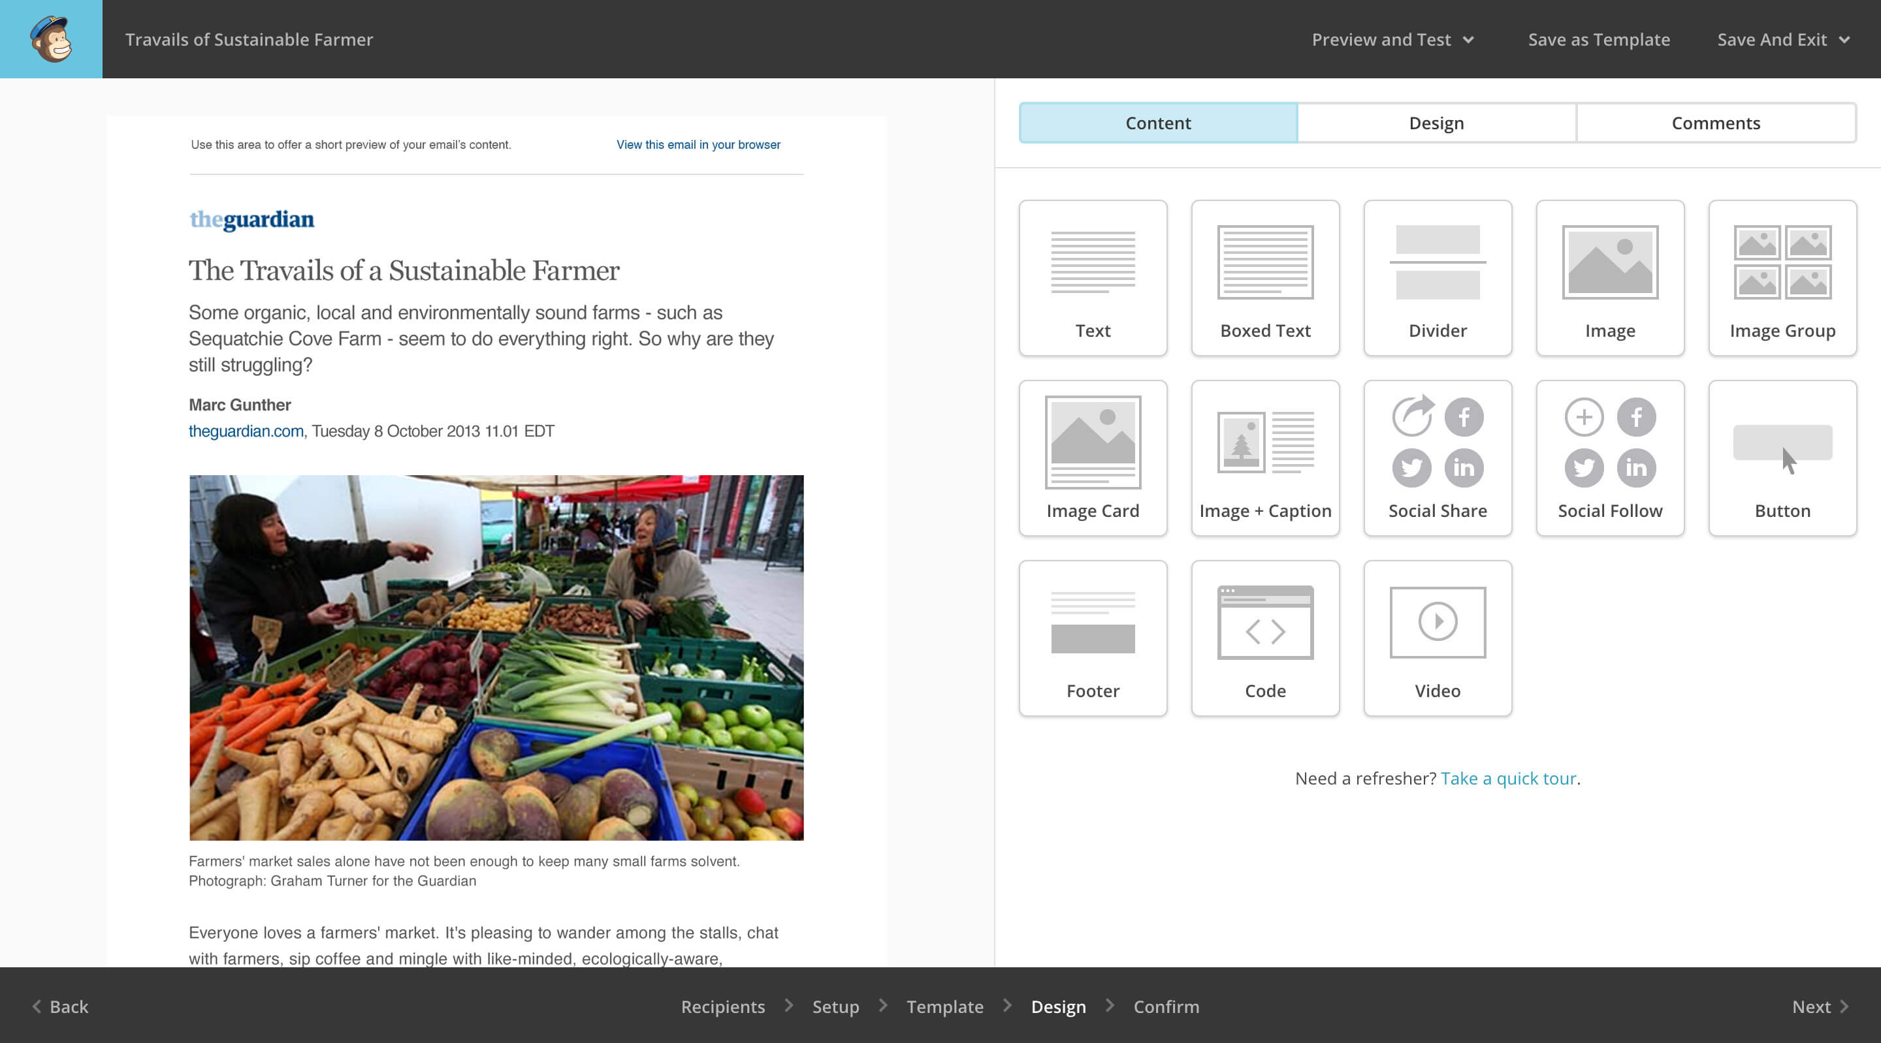Click the theguardian.com link

[x=246, y=431]
